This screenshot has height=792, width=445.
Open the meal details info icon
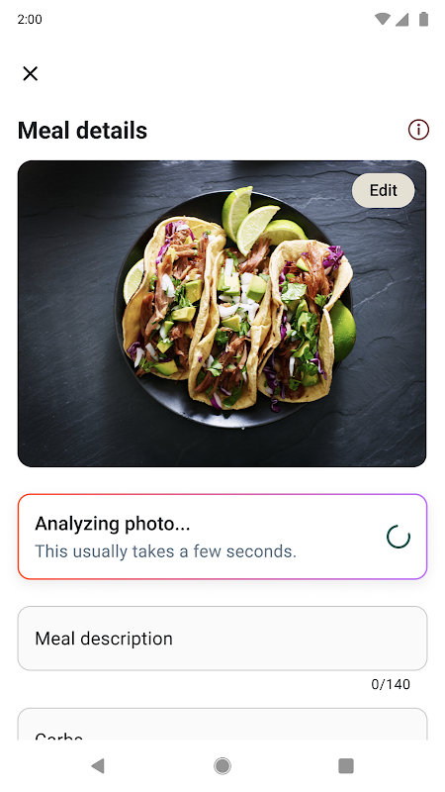coord(418,130)
